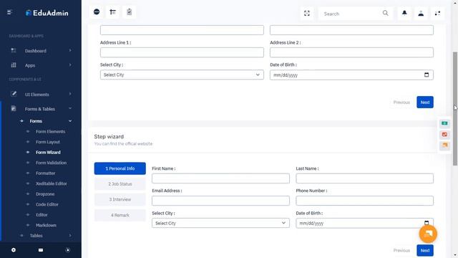458x258 pixels.
Task: Click the orange floating side icon
Action: click(444, 145)
